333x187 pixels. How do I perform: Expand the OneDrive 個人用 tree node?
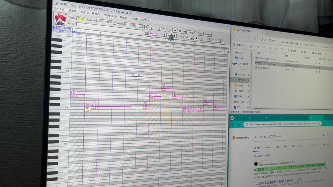[x=232, y=63]
